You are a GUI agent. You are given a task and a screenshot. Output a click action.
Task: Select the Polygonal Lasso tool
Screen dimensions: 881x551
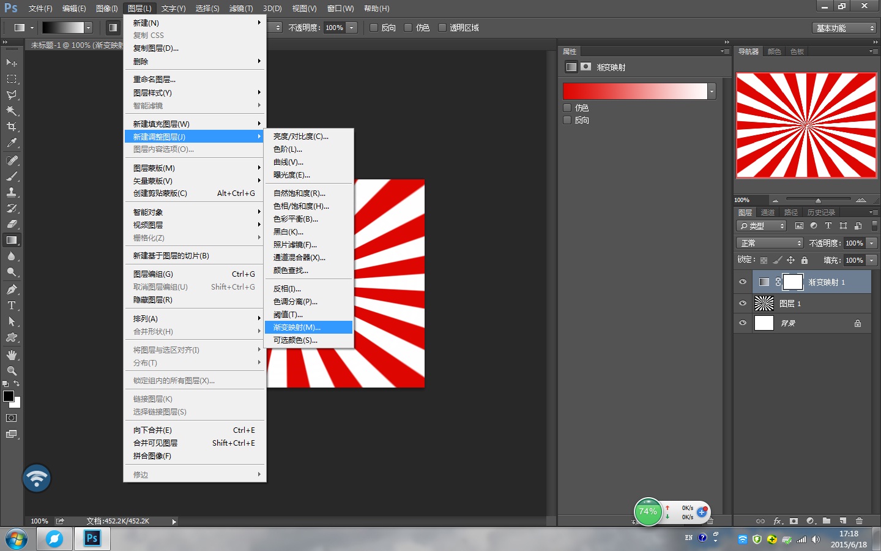tap(12, 95)
